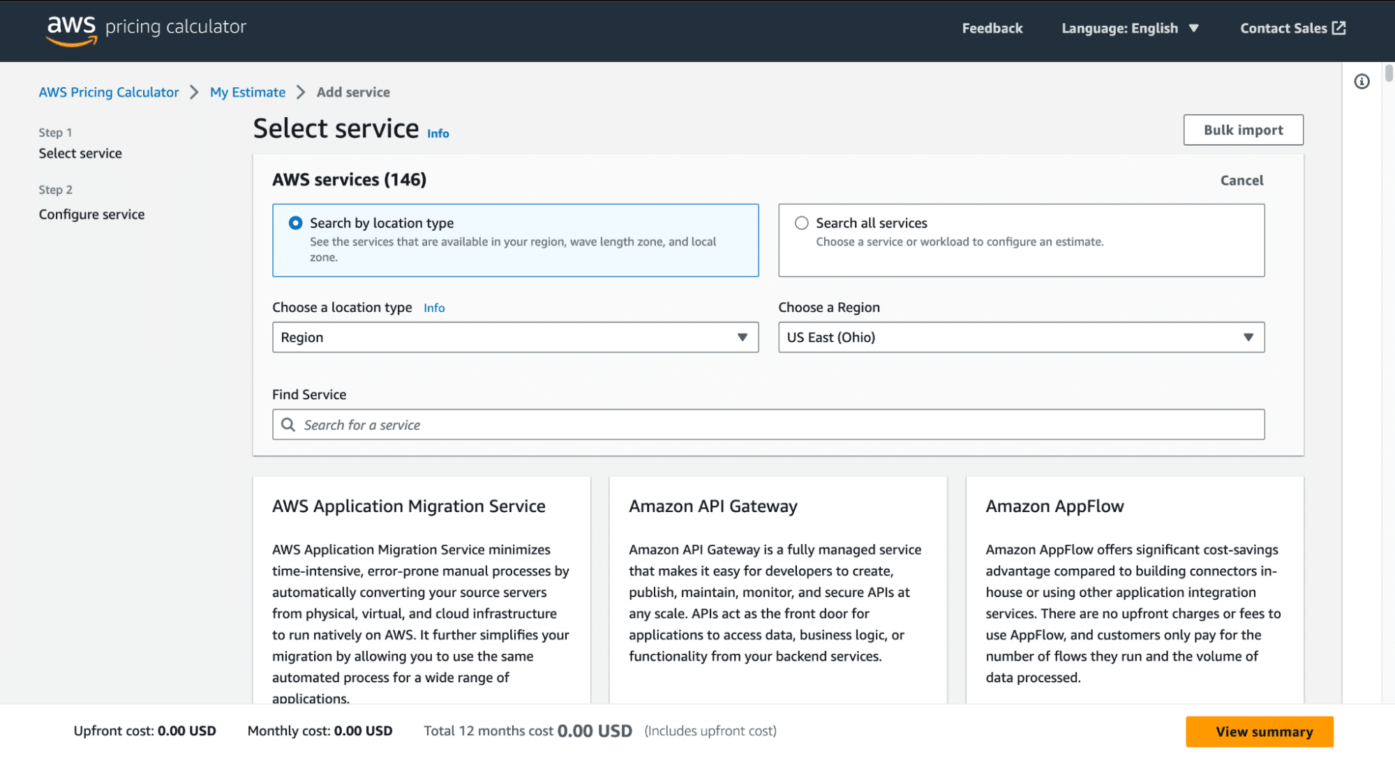Click the Amazon API Gateway card title
The height and width of the screenshot is (759, 1395).
pyautogui.click(x=713, y=506)
